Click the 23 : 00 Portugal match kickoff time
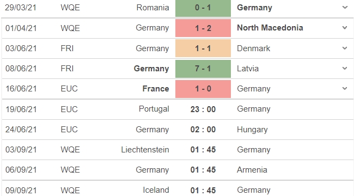This screenshot has width=354, height=196. point(203,109)
